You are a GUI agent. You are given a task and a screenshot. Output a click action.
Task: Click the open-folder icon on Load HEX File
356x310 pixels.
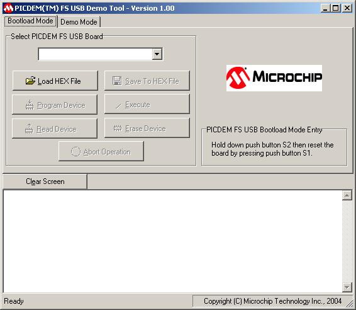[30, 81]
